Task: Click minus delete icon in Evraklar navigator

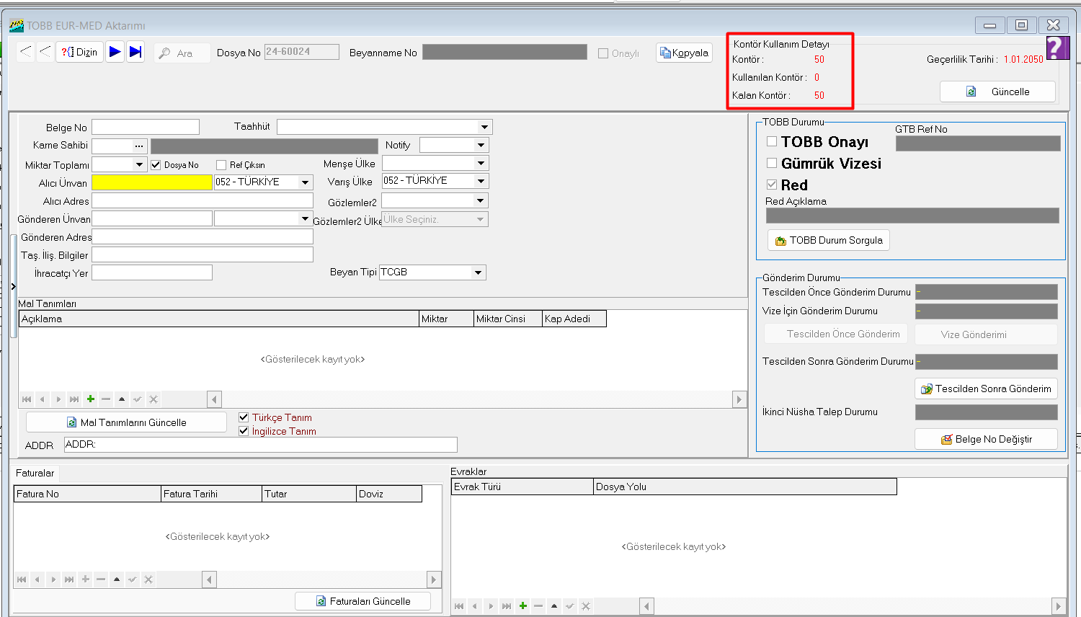Action: pos(538,606)
